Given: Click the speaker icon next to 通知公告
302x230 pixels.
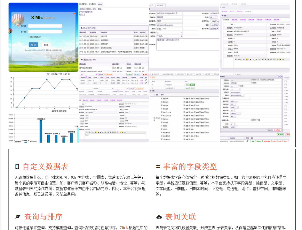Looking at the screenshot, I should point(82,59).
